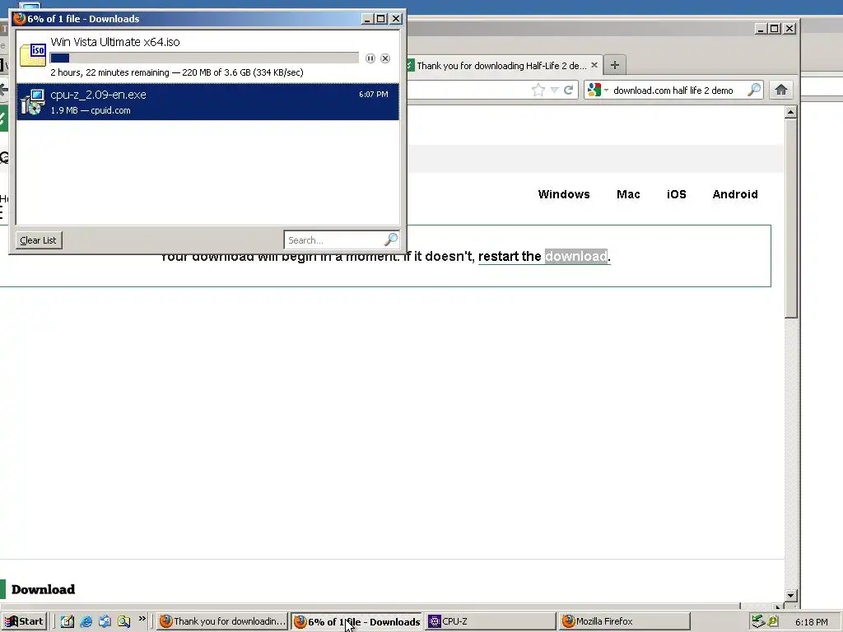Click the system tray icon beside the clock
The height and width of the screenshot is (632, 843).
tap(773, 621)
